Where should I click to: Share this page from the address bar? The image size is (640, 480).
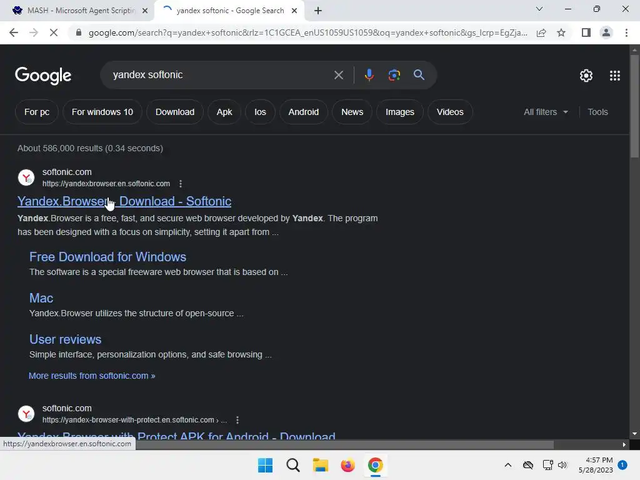click(x=541, y=32)
